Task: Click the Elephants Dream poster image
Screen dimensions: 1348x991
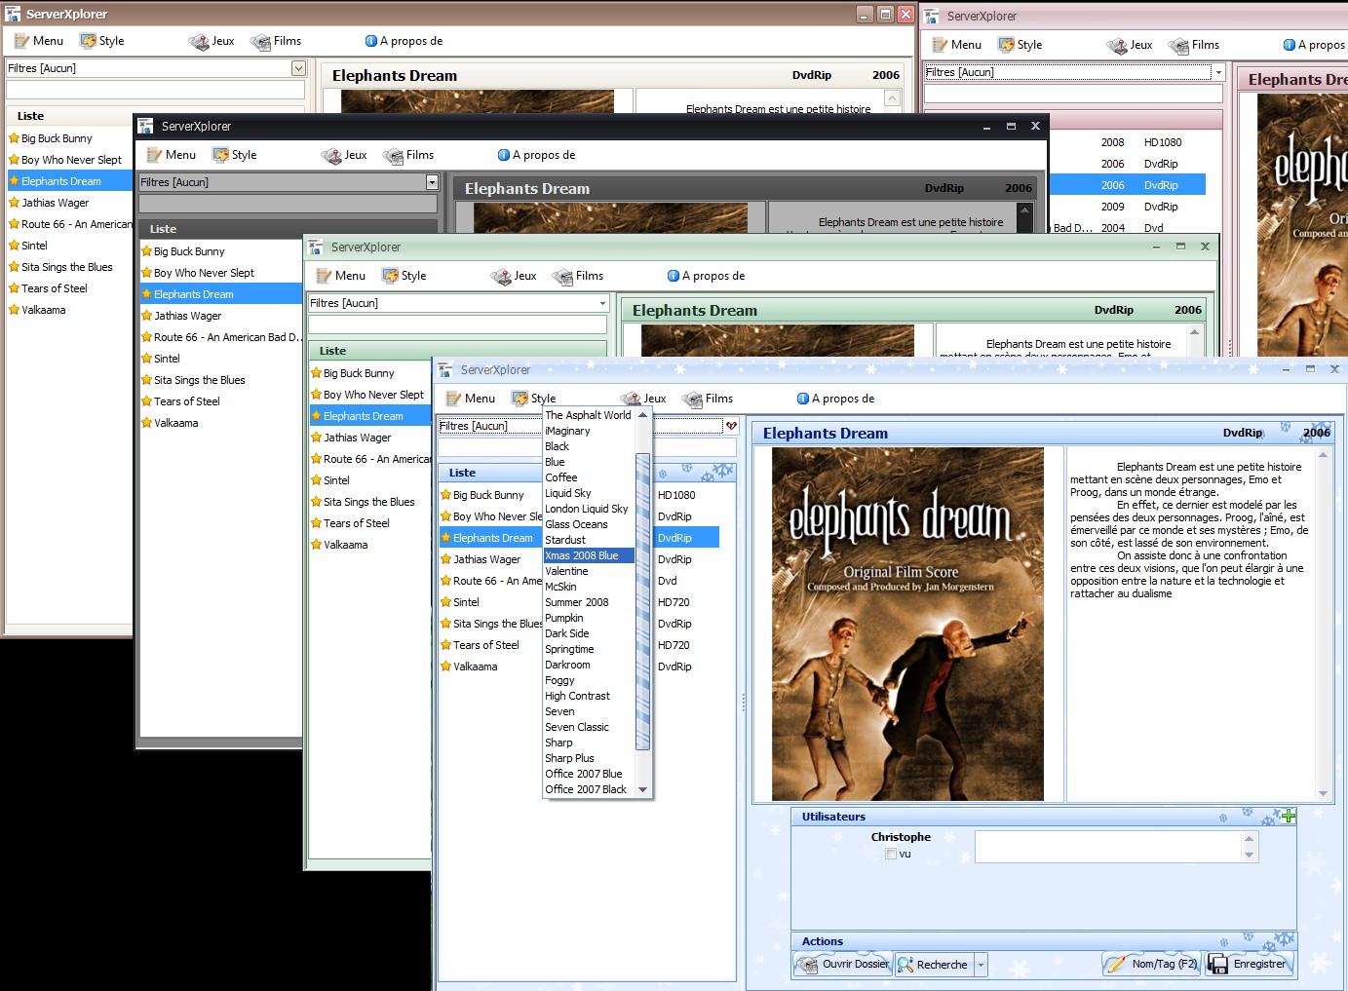Action: (x=907, y=624)
